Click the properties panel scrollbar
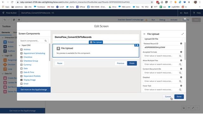This screenshot has width=203, height=114. 185,51
